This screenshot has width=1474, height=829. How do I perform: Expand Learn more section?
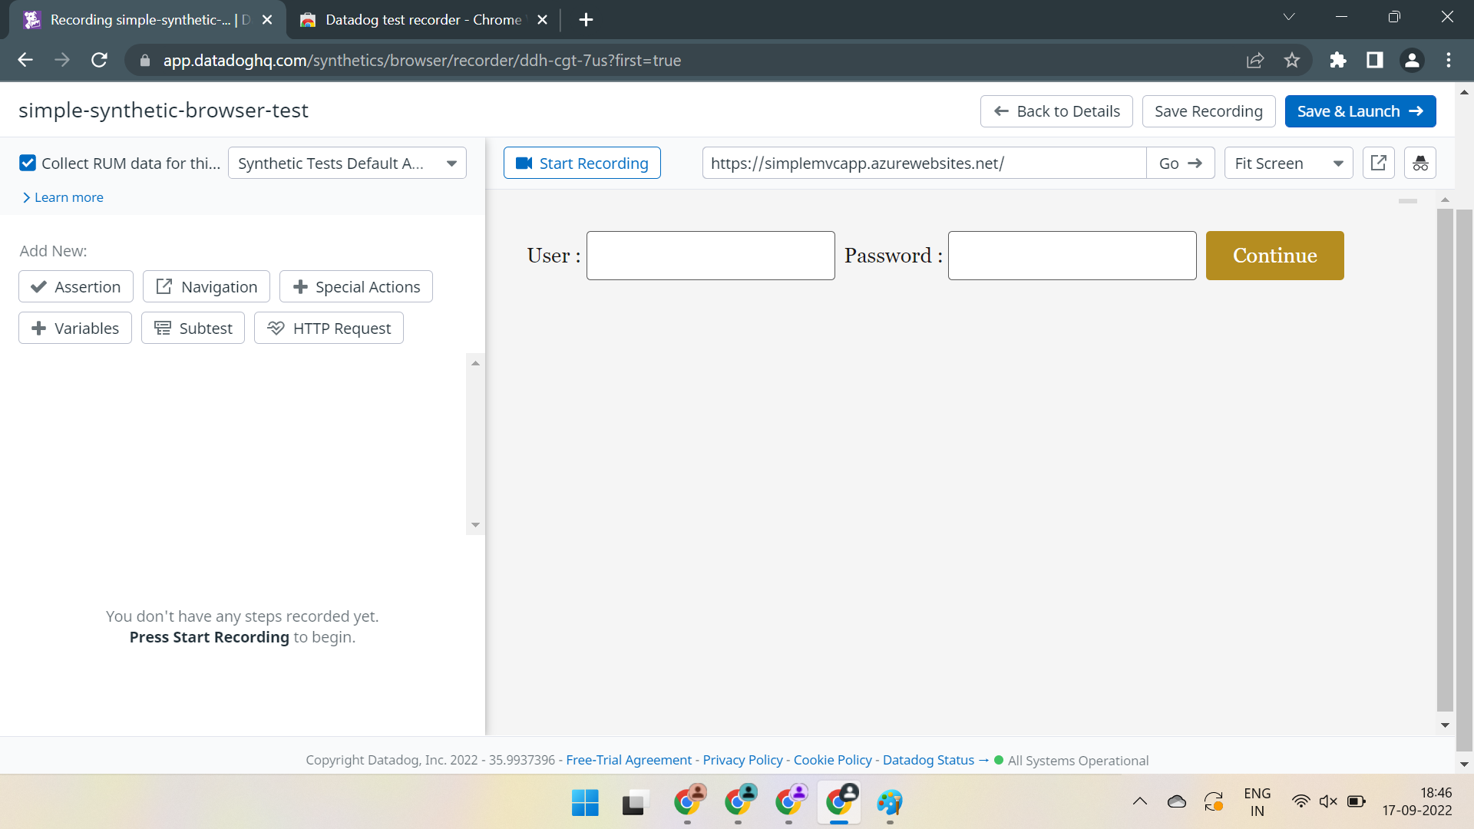[63, 197]
